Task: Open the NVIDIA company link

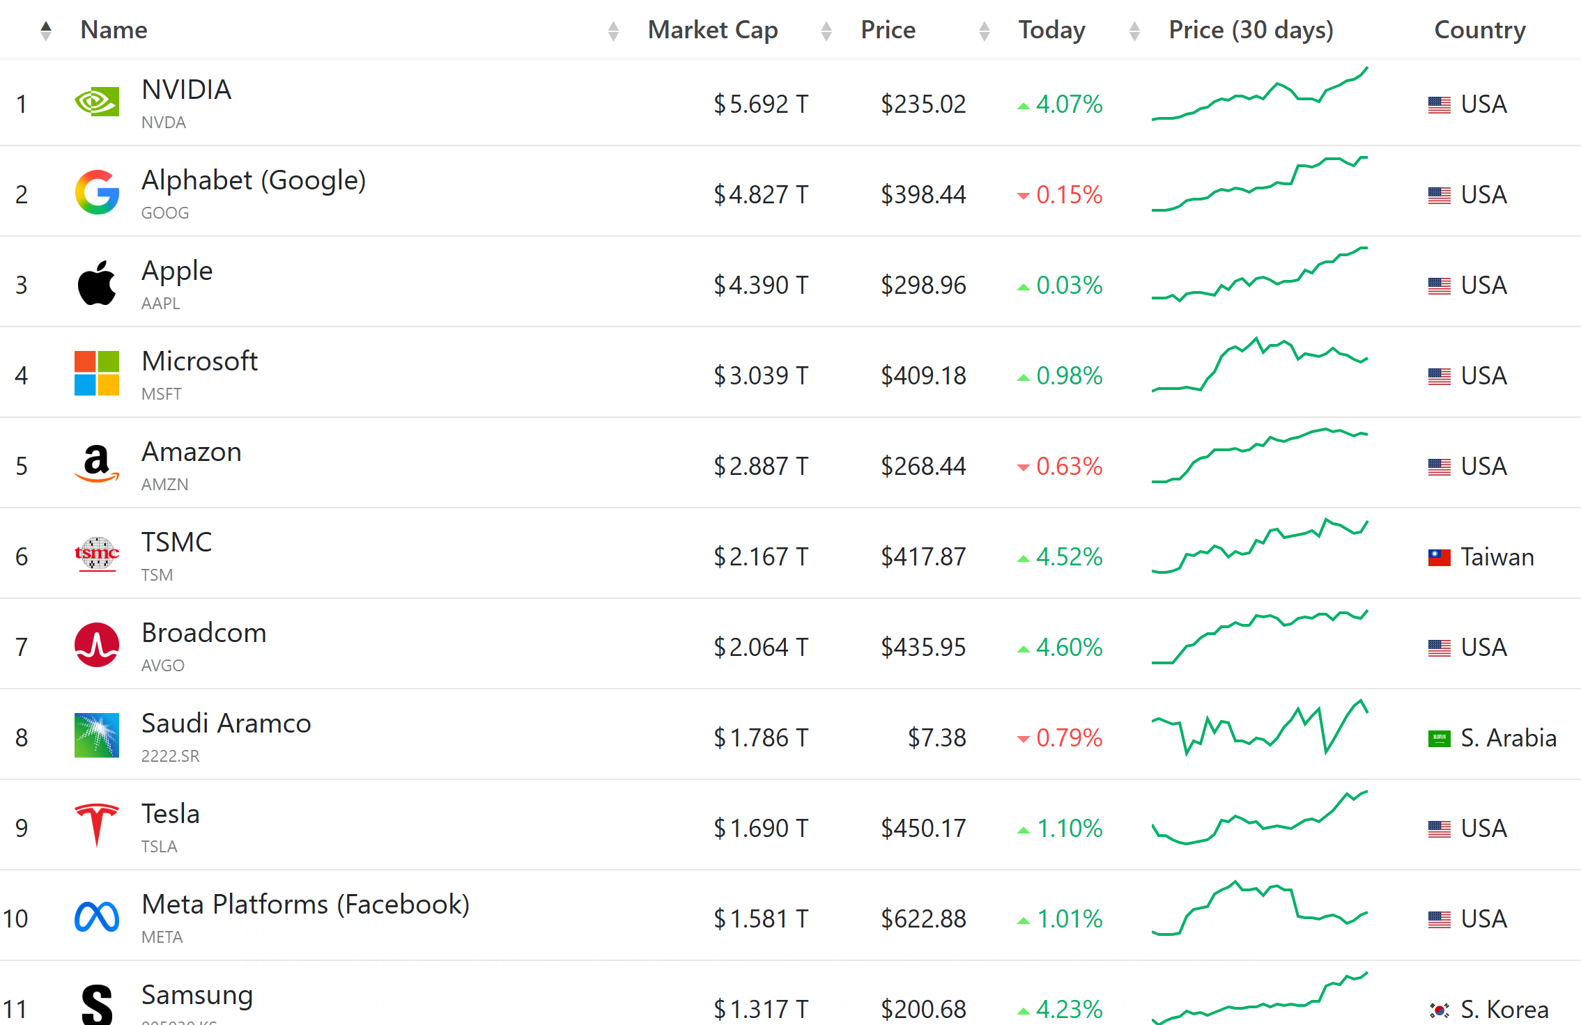Action: pos(186,90)
